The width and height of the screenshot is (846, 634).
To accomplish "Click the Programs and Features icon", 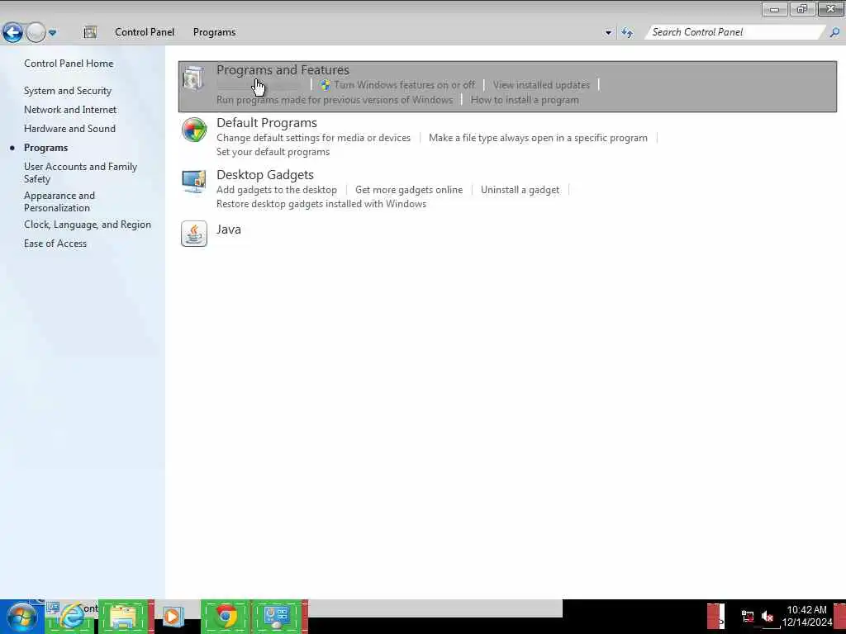I will tap(193, 78).
